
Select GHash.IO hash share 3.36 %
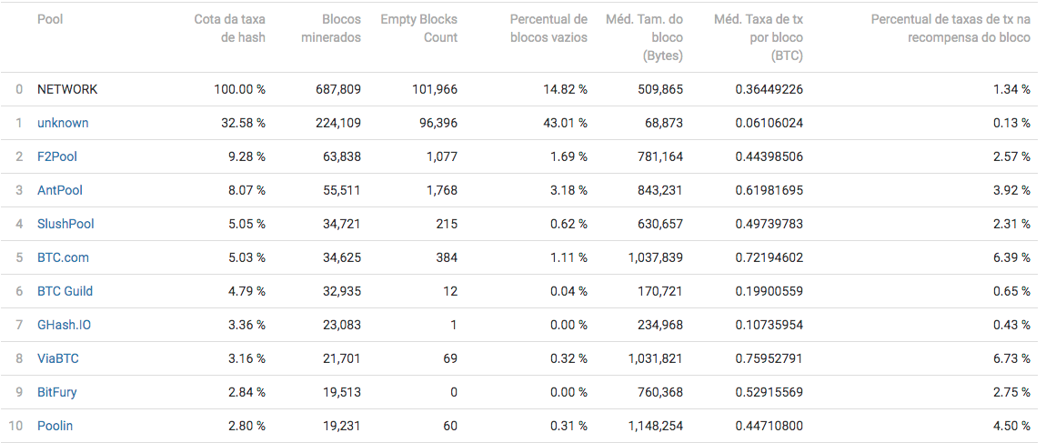[246, 325]
